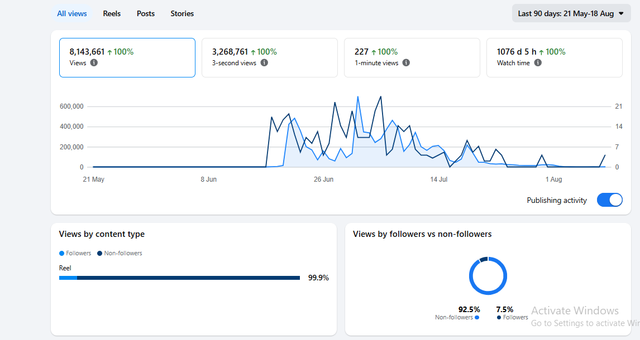Turn off the Publishing activity toggle
Image resolution: width=640 pixels, height=340 pixels.
point(609,200)
